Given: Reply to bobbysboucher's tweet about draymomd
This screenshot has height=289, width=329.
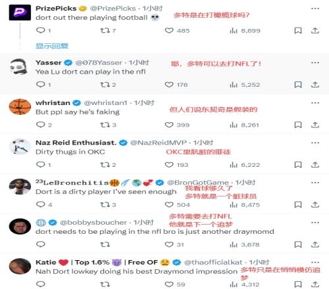Looking at the screenshot, I should coord(40,244).
